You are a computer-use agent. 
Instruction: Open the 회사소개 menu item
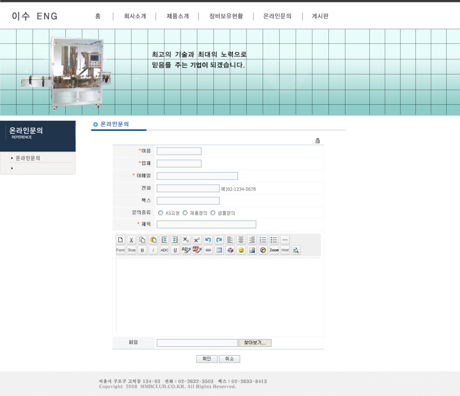[135, 17]
